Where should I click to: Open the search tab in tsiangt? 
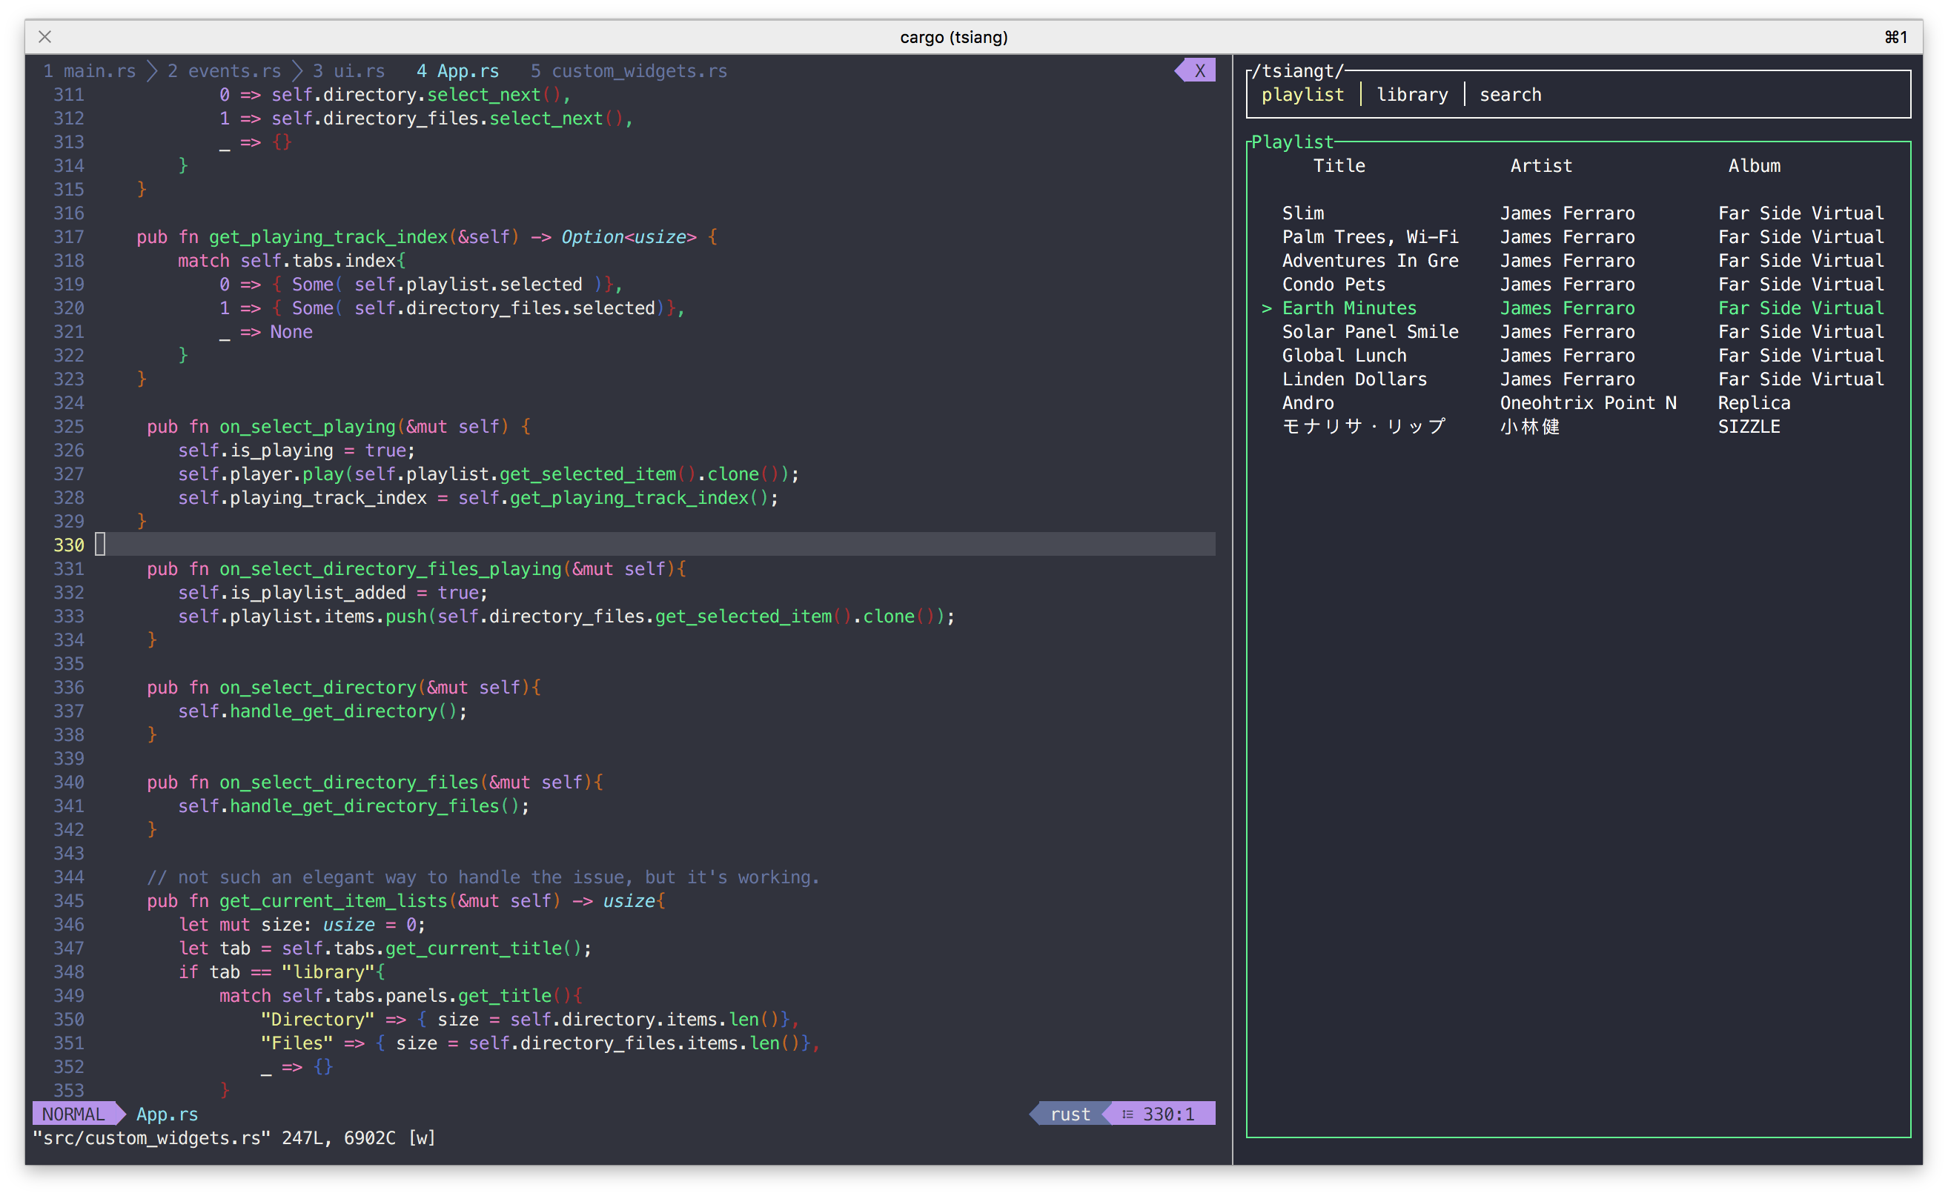[x=1510, y=95]
